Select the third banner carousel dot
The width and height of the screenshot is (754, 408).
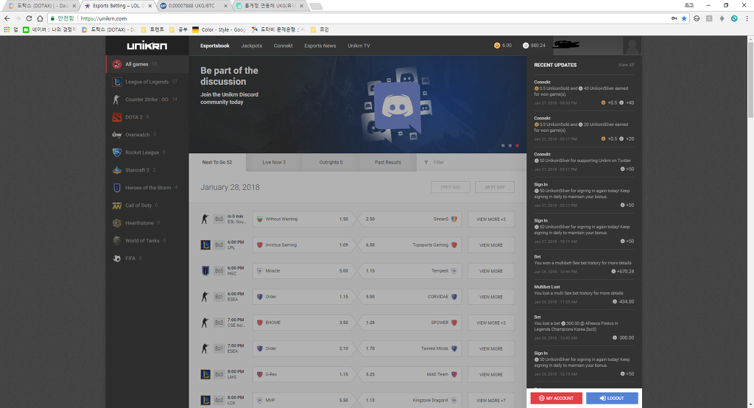(x=517, y=145)
